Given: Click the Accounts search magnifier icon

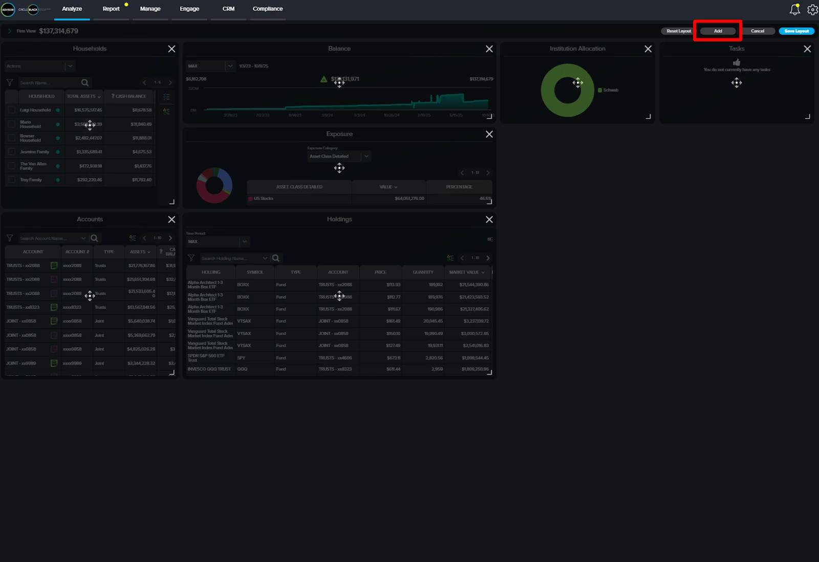Looking at the screenshot, I should point(94,238).
